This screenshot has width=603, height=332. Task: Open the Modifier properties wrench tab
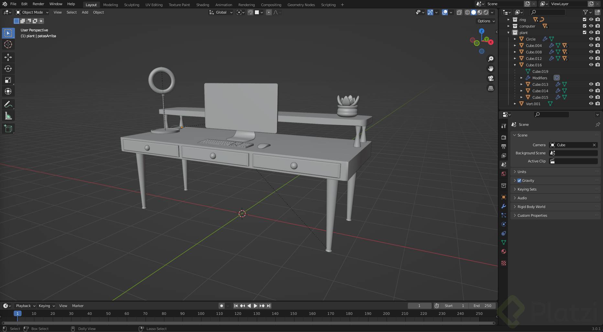(x=503, y=206)
